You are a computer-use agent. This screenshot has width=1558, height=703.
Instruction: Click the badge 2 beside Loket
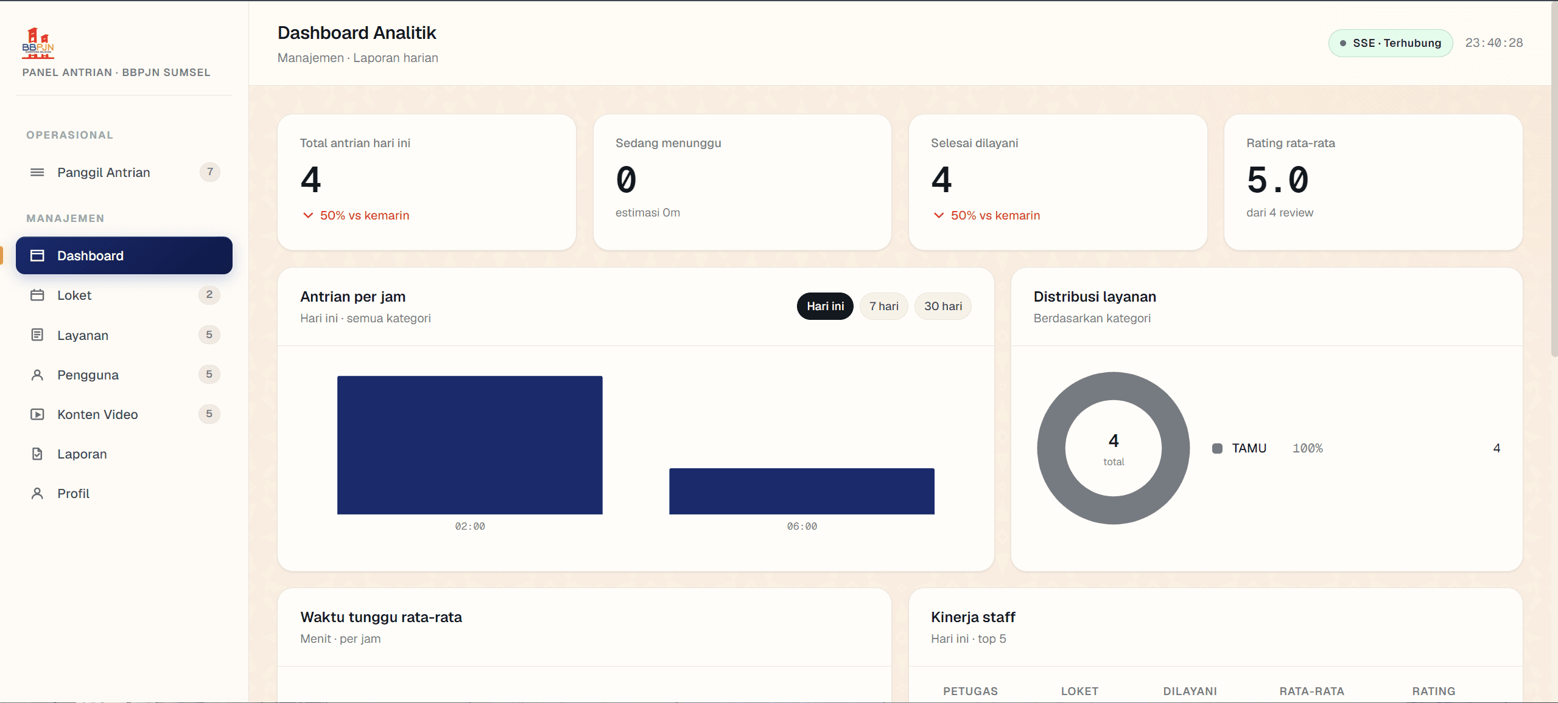(x=209, y=295)
